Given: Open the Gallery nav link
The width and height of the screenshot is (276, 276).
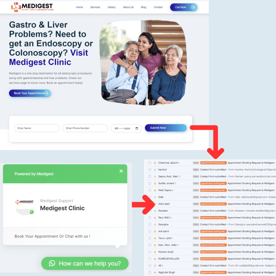Looking at the screenshot, I should point(112,7).
